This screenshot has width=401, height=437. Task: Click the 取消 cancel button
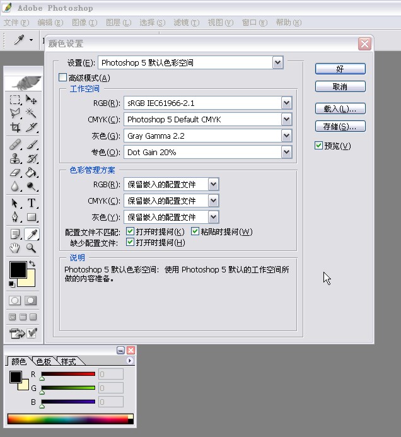(340, 86)
